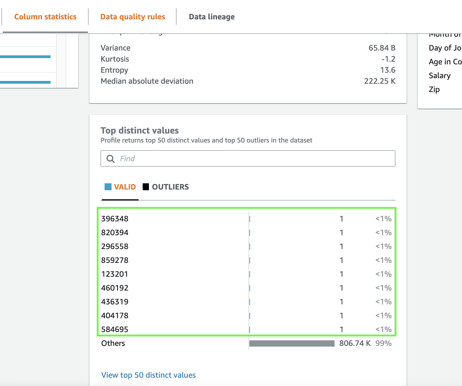Click the blue VALID legend swatch
The width and height of the screenshot is (462, 386).
point(108,187)
